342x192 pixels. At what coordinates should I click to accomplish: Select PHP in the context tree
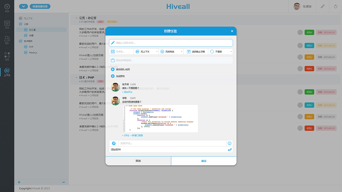[x=28, y=47]
